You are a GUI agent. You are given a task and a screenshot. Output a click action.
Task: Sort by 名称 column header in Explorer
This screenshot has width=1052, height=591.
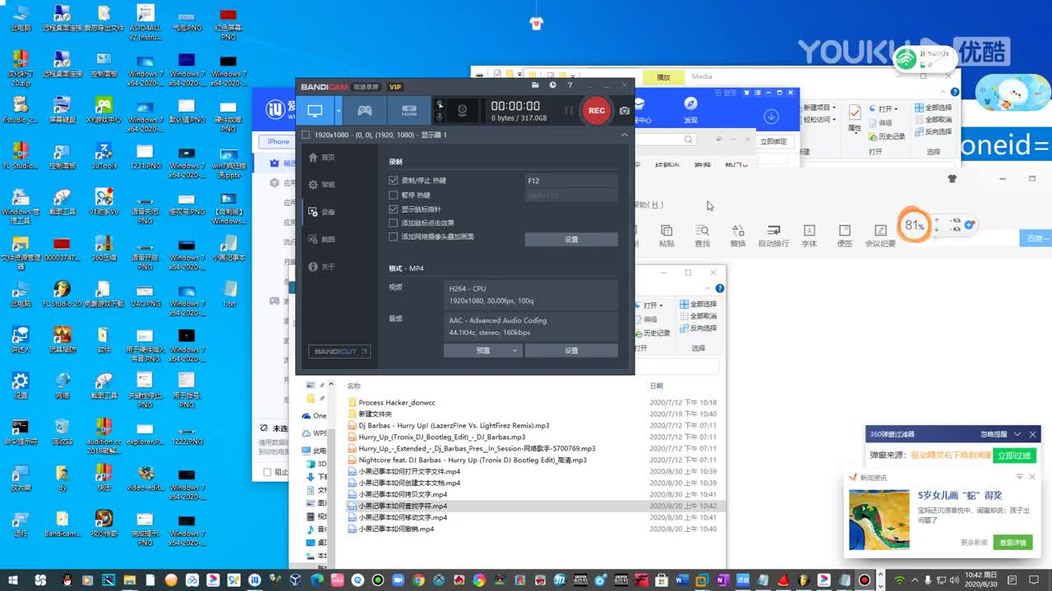pos(354,386)
